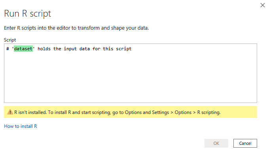The width and height of the screenshot is (269, 150).
Task: Click the 'Enter R scripts into the editor' description
Action: [x=76, y=28]
